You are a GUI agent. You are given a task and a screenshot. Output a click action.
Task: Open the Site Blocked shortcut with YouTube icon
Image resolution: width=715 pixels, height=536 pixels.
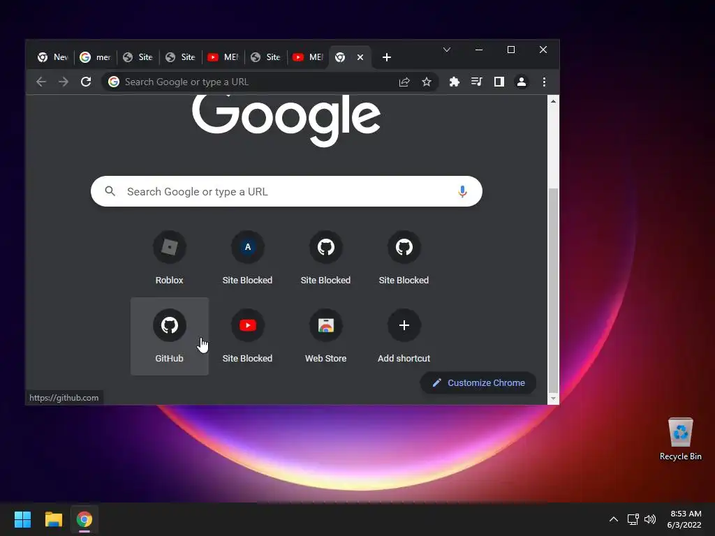[248, 336]
